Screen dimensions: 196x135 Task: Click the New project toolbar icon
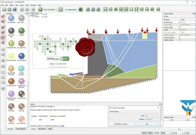click(4, 9)
